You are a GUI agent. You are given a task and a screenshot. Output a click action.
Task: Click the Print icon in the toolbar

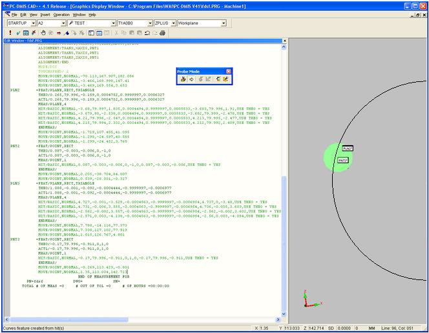point(163,33)
